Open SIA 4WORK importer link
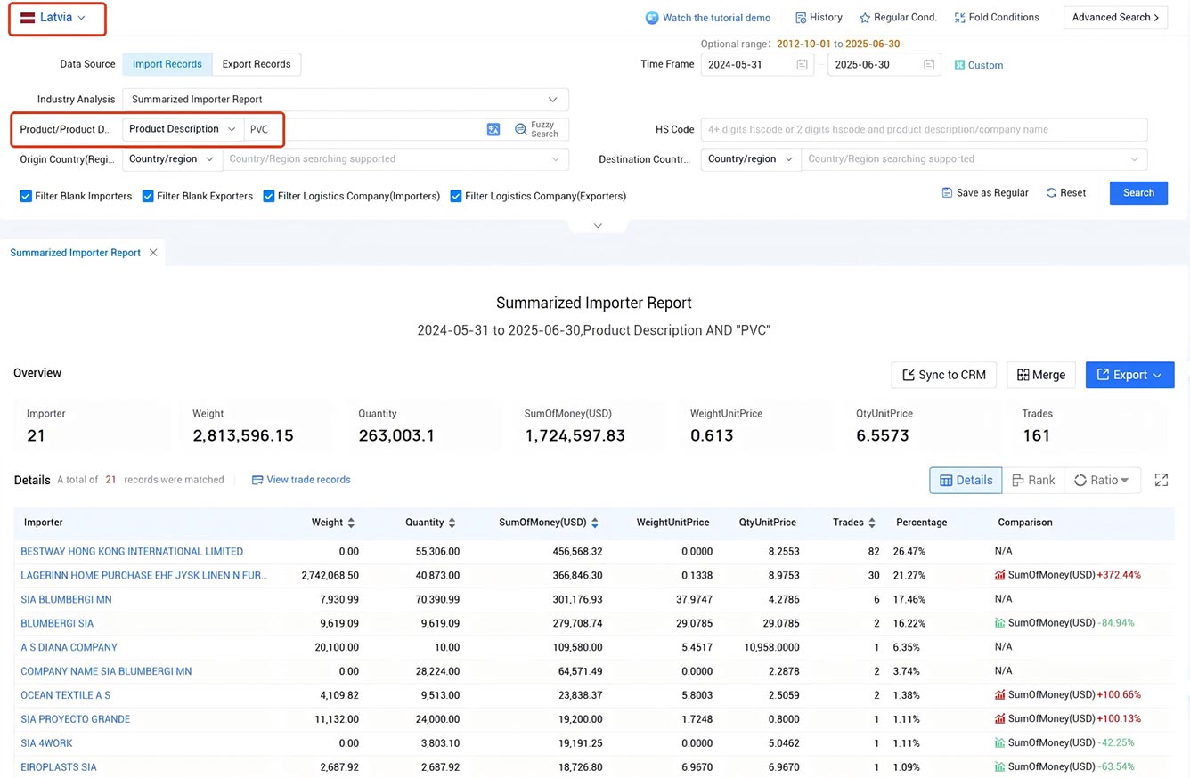The image size is (1190, 778). [46, 743]
